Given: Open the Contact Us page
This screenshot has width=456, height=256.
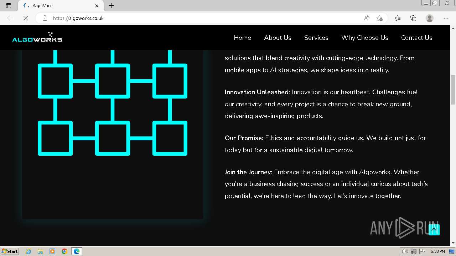Looking at the screenshot, I should pyautogui.click(x=417, y=38).
